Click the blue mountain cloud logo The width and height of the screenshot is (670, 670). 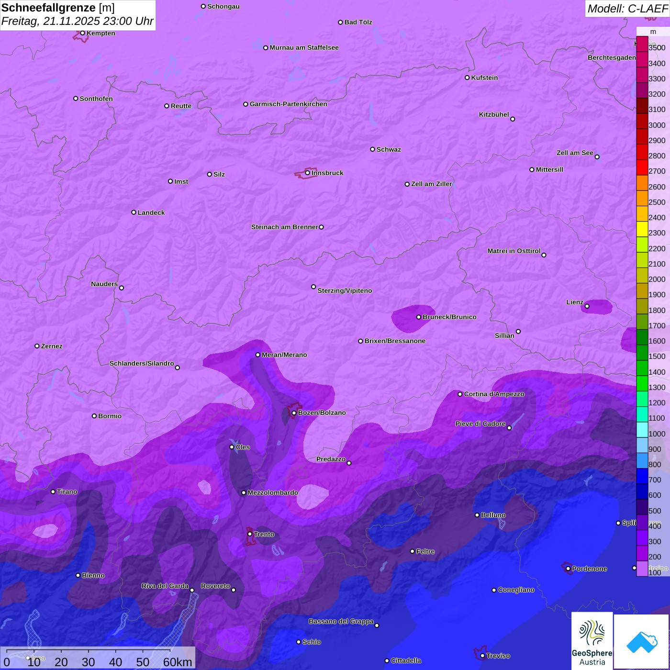642,642
